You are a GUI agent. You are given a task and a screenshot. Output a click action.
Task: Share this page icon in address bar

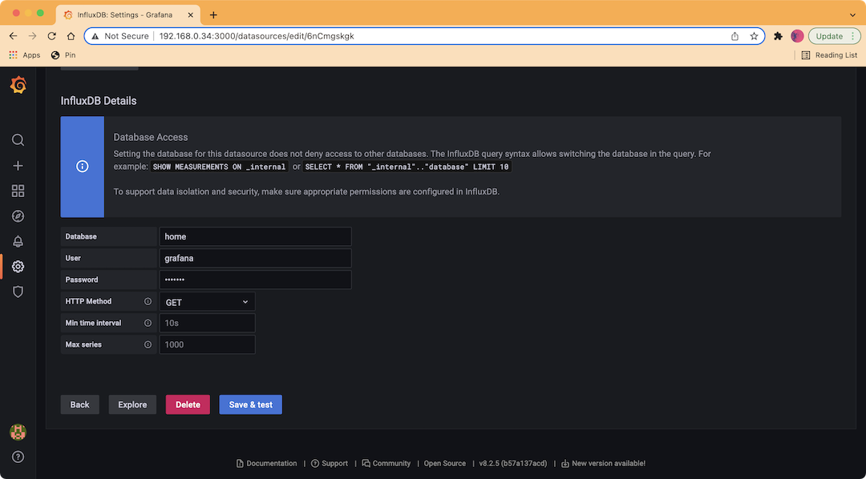tap(734, 36)
